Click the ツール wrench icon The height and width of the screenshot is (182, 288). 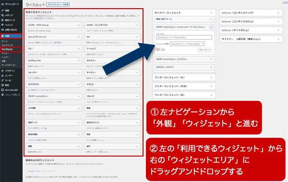coord(2,80)
